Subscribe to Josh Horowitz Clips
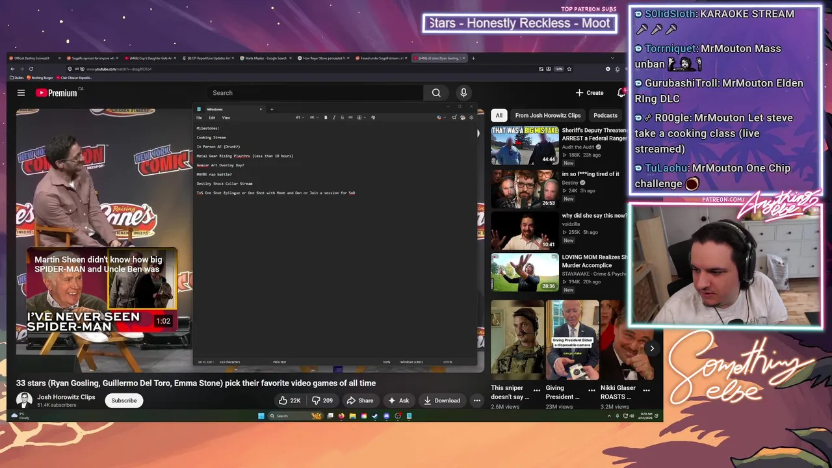This screenshot has height=468, width=832. (x=124, y=400)
